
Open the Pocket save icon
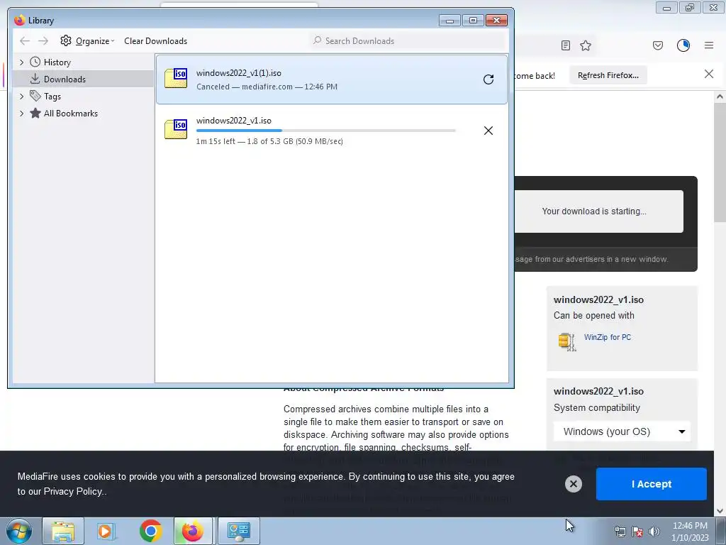click(x=658, y=45)
